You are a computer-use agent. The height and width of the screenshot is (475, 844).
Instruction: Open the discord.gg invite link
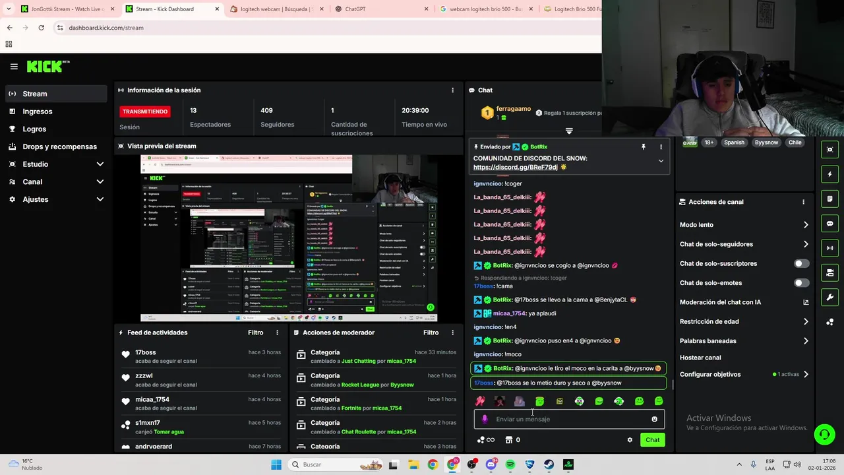516,168
